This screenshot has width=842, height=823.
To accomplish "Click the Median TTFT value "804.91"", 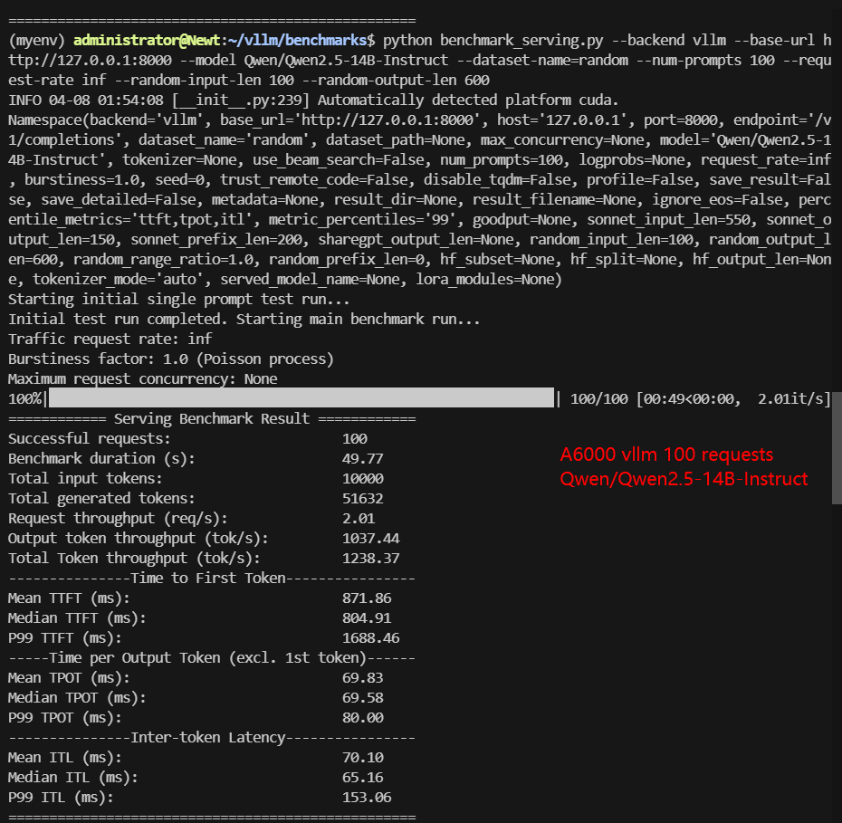I will click(367, 617).
